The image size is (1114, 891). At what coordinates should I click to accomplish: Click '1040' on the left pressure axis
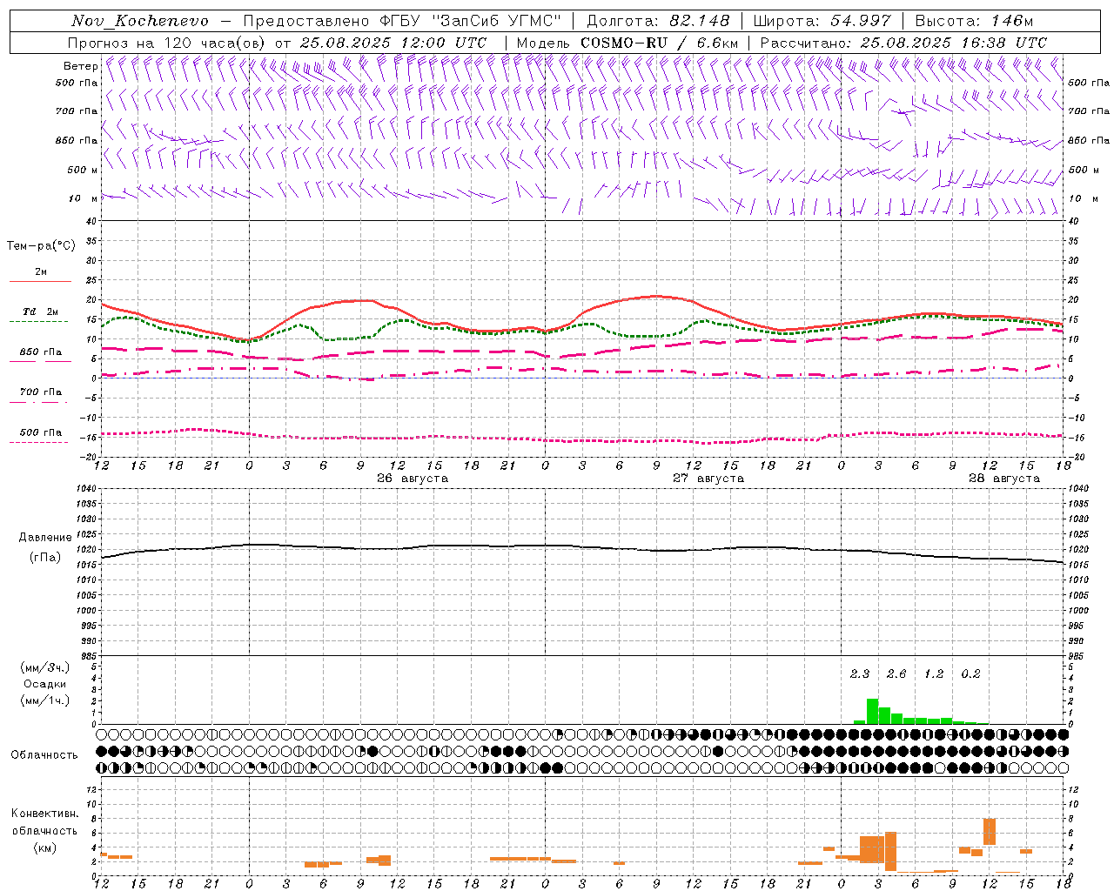click(x=88, y=489)
